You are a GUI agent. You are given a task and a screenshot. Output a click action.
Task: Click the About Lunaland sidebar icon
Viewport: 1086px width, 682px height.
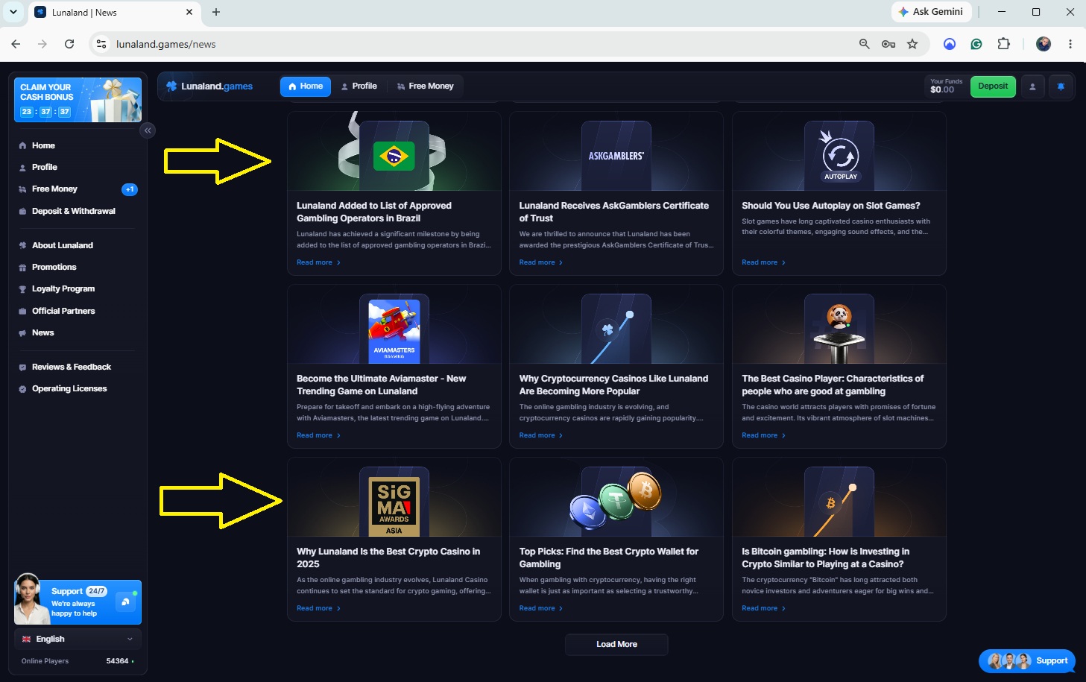point(22,246)
